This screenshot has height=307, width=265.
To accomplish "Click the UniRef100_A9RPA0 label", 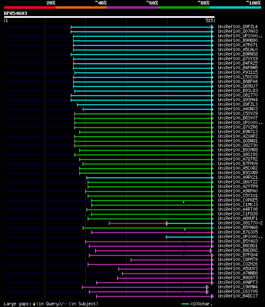I will click(x=238, y=191).
